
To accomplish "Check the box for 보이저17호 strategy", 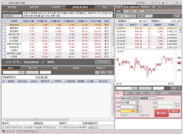I will [x=4, y=34].
